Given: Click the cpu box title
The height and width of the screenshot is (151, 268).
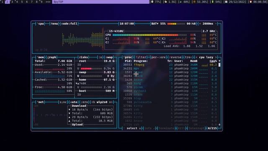Looking at the screenshot, I should tap(41, 23).
